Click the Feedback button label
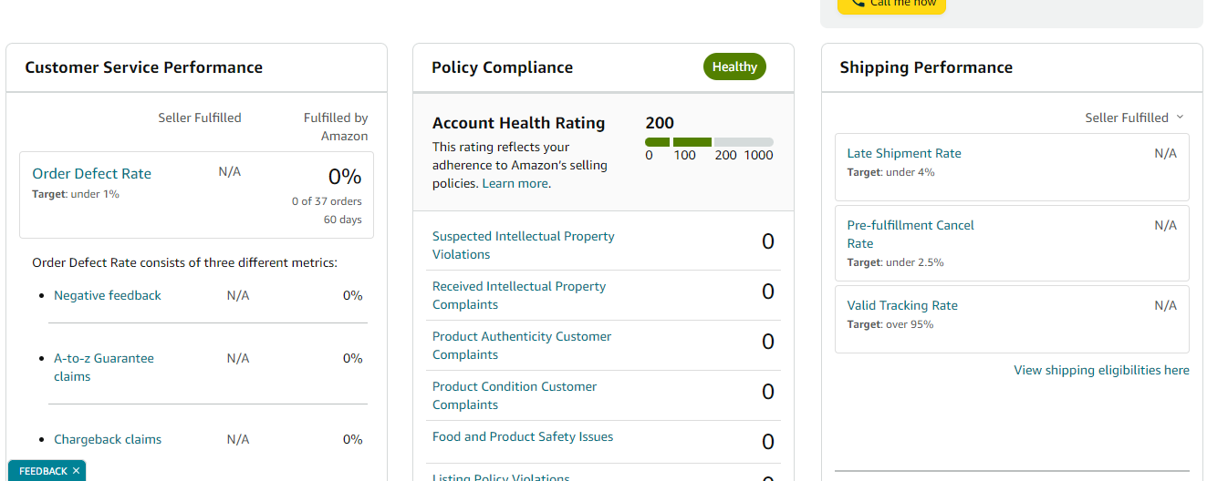Screen dimensions: 1207x481 [43, 471]
